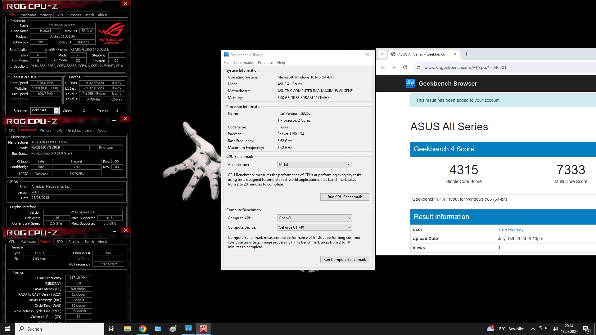Run the CPU Benchmark in Geekbench
The image size is (596, 335).
pyautogui.click(x=345, y=197)
